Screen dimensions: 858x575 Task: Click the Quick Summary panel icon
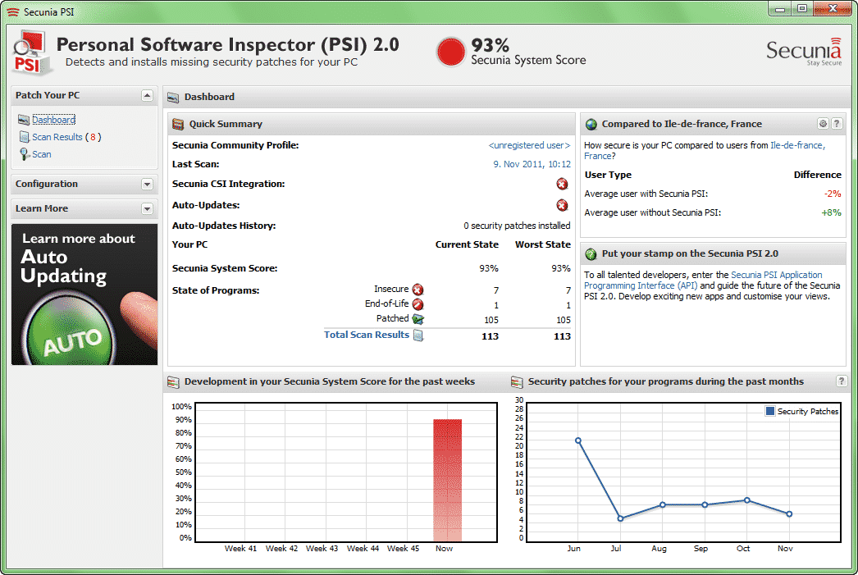pos(178,124)
